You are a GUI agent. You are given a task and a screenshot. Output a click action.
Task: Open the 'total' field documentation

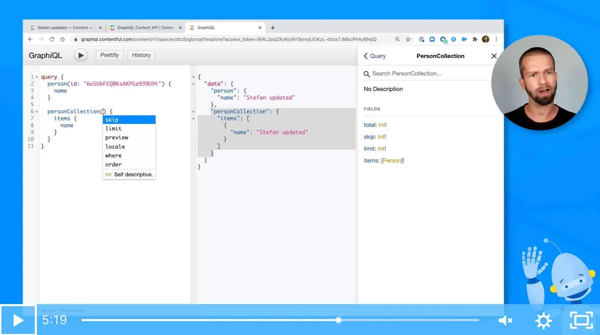pos(370,125)
